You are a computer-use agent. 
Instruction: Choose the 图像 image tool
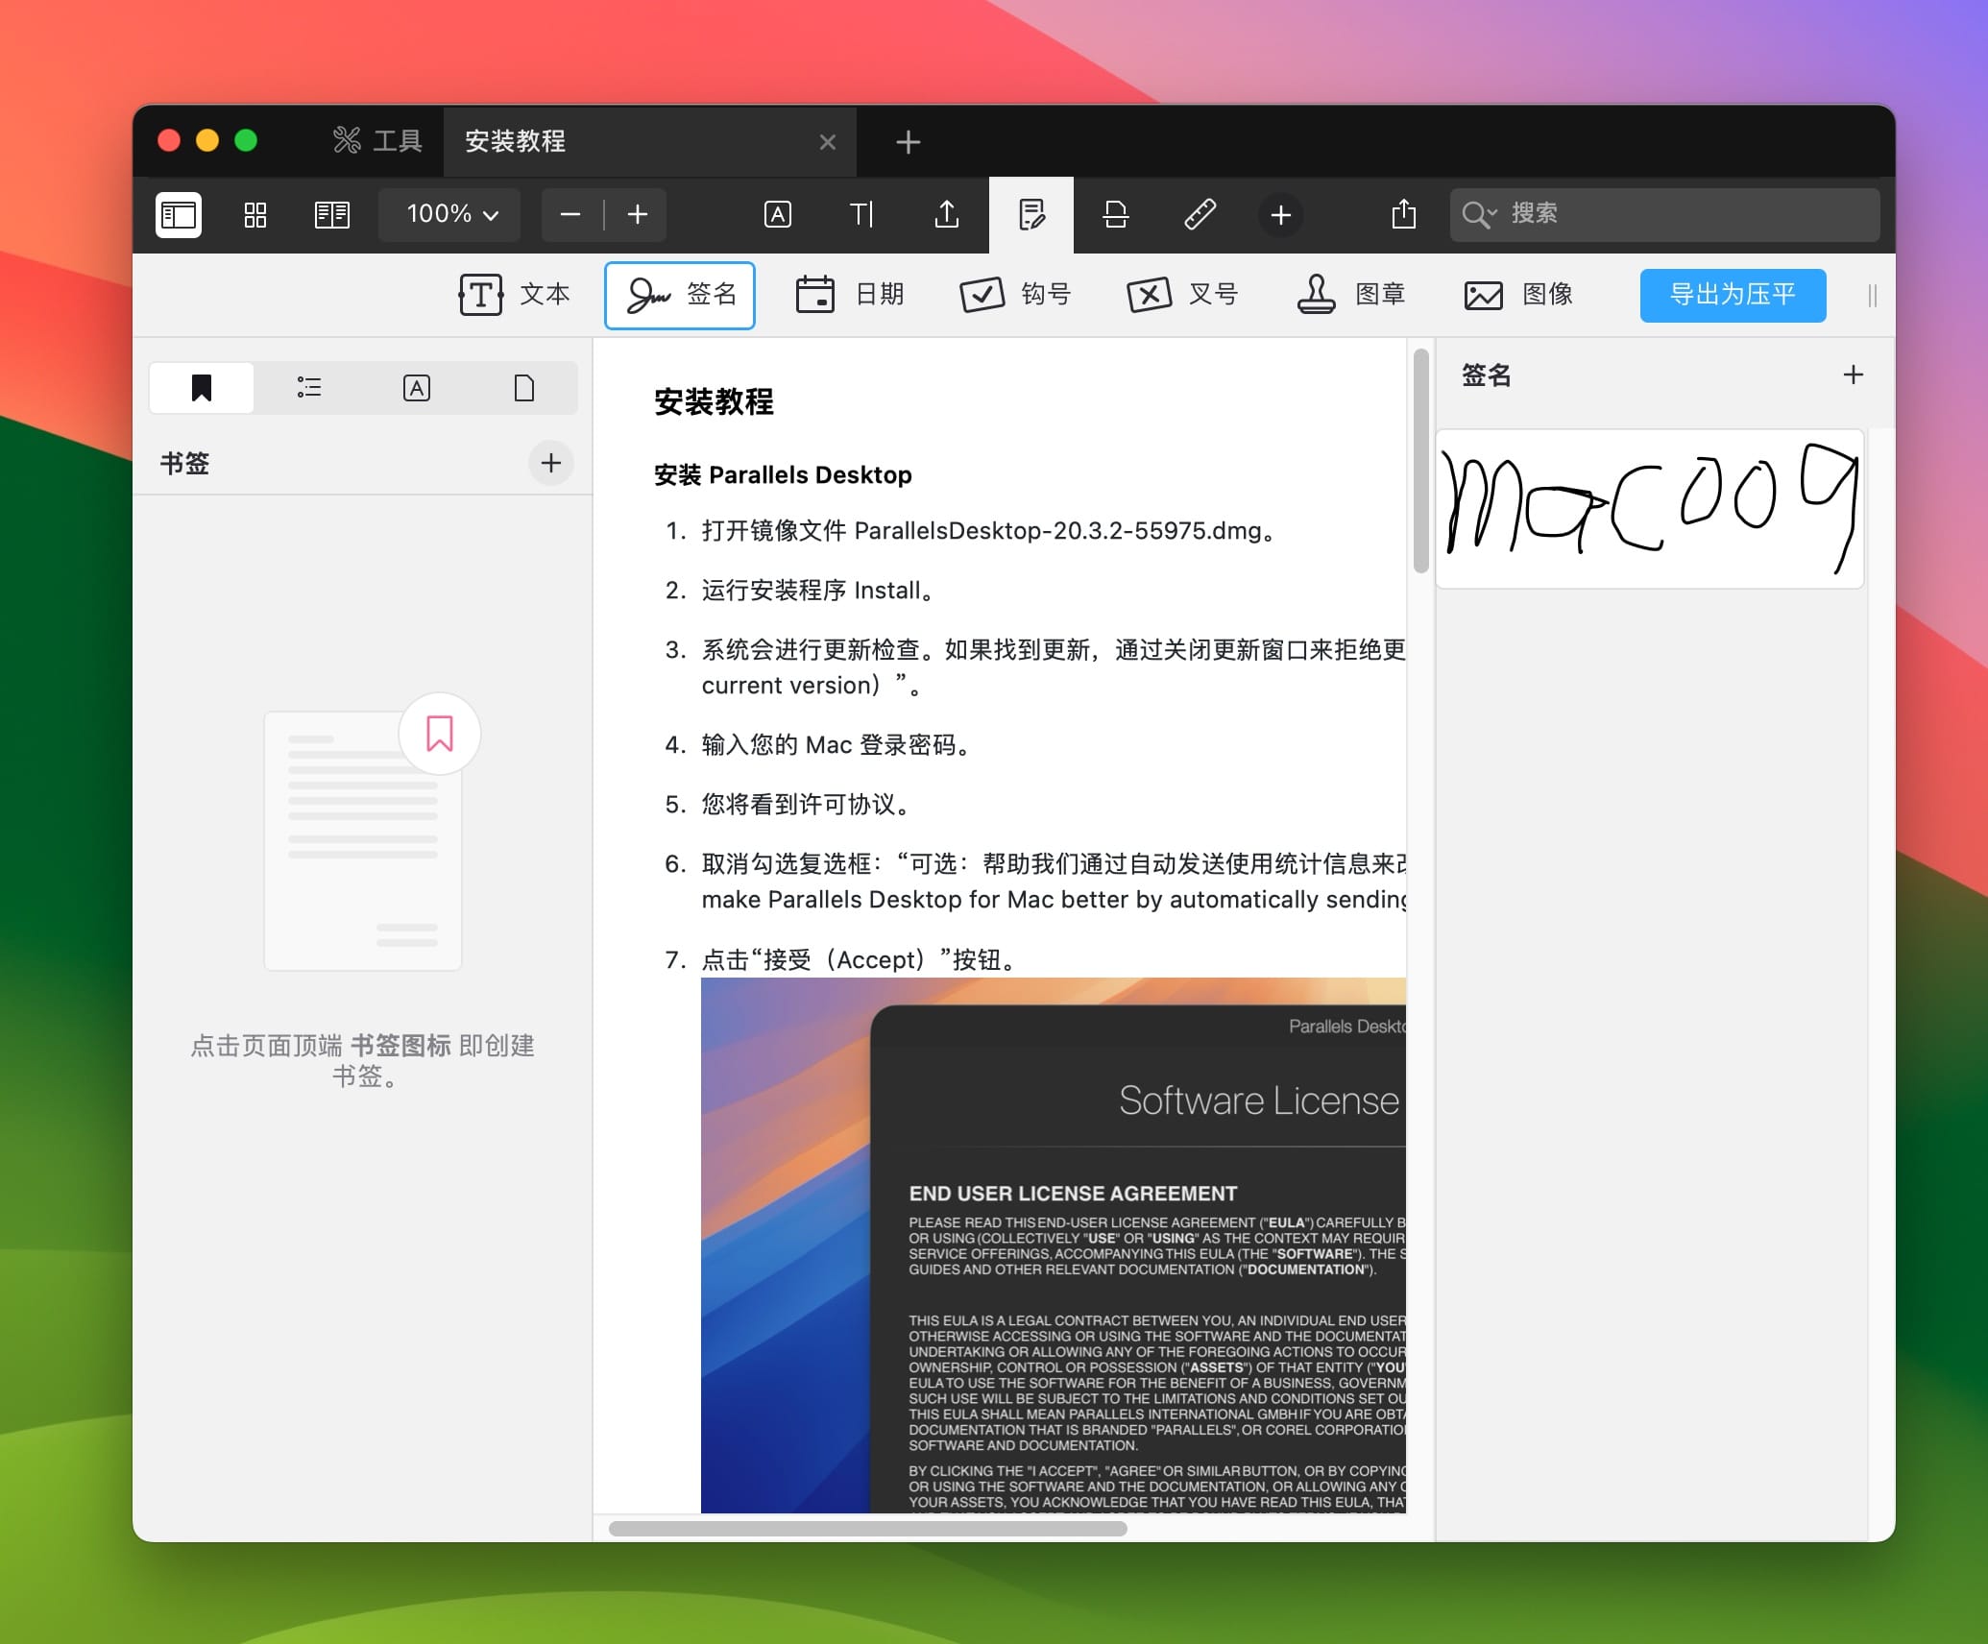pyautogui.click(x=1518, y=295)
